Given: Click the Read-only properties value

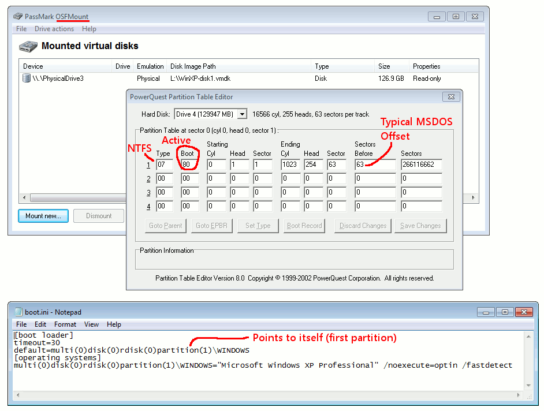Looking at the screenshot, I should [x=427, y=79].
